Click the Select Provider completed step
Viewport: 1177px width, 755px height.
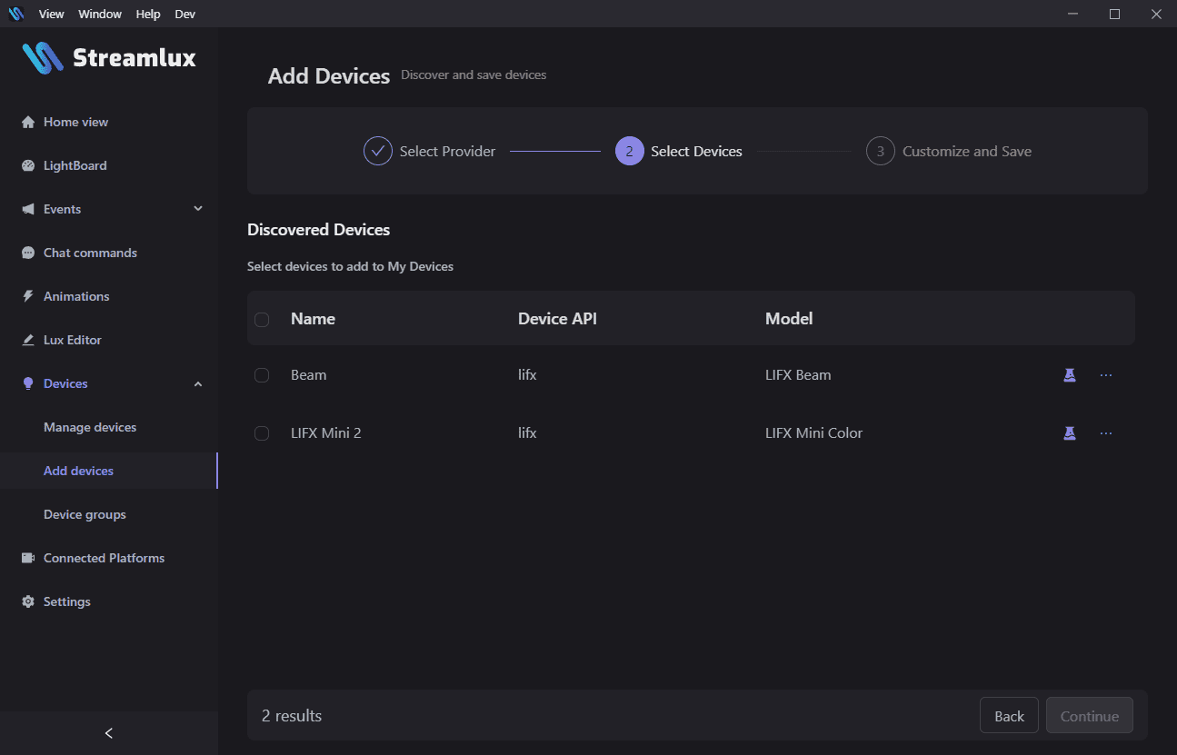point(430,152)
